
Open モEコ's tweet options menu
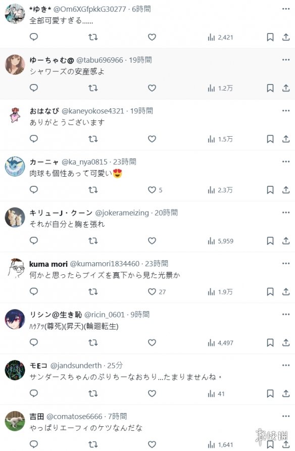click(286, 364)
